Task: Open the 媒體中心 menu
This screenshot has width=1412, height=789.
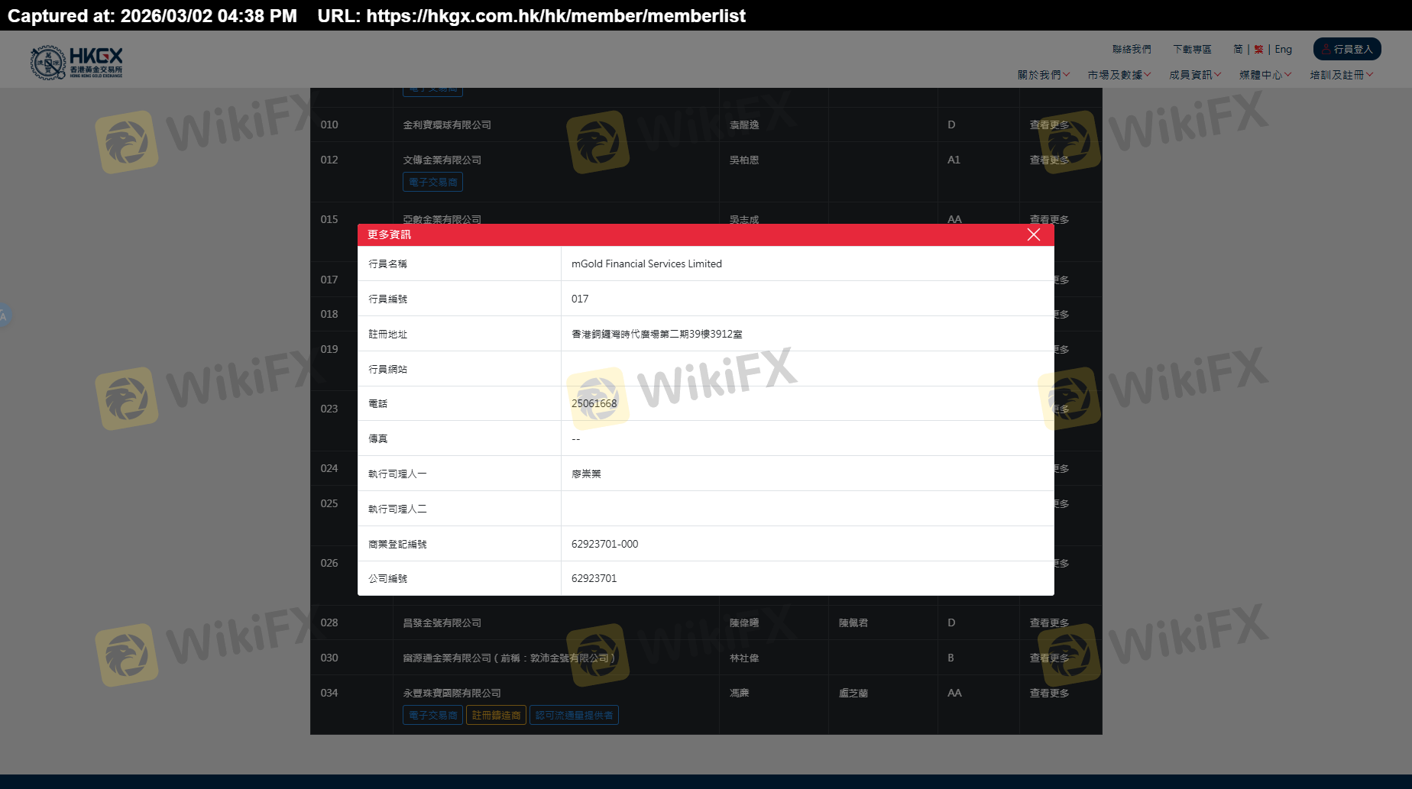Action: 1265,75
